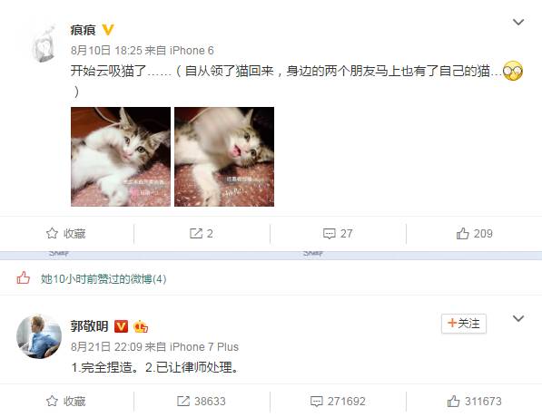Open the first kitten photo thumbnail

[x=121, y=157]
